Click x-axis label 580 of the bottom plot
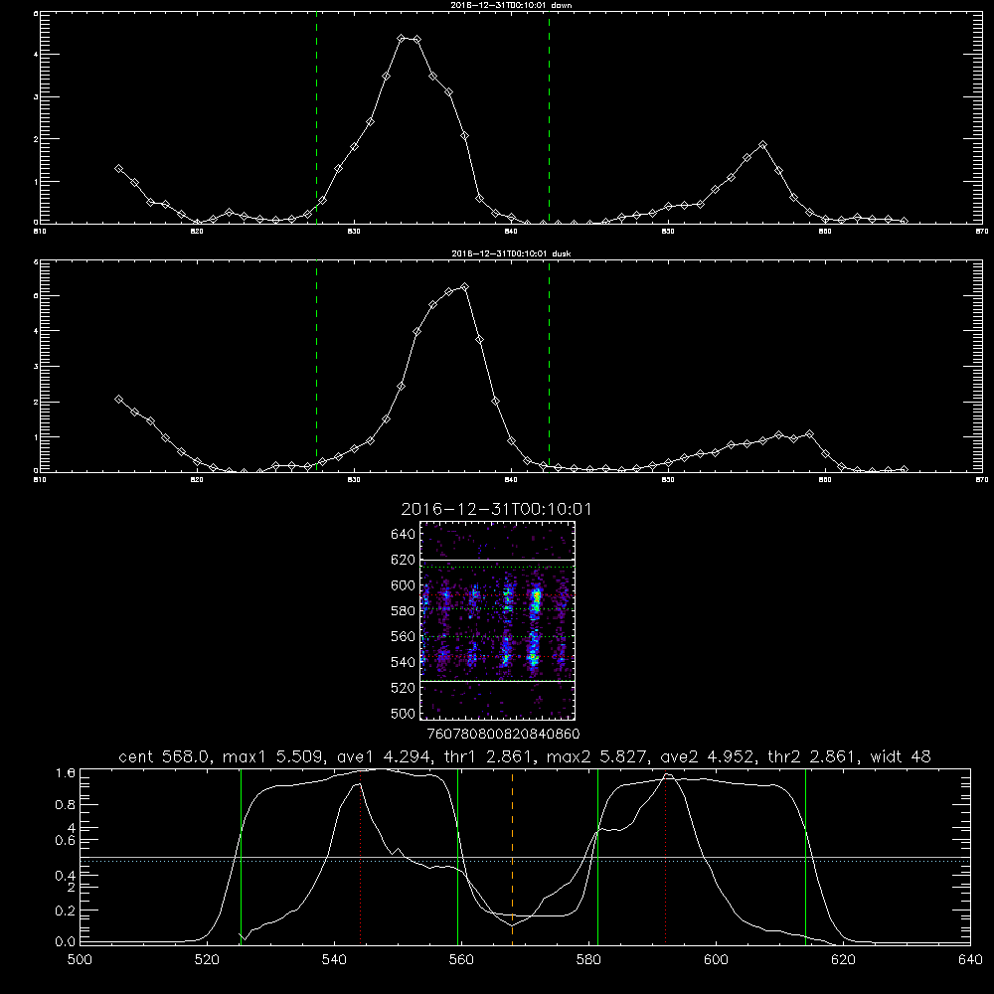The image size is (994, 994). [x=588, y=960]
